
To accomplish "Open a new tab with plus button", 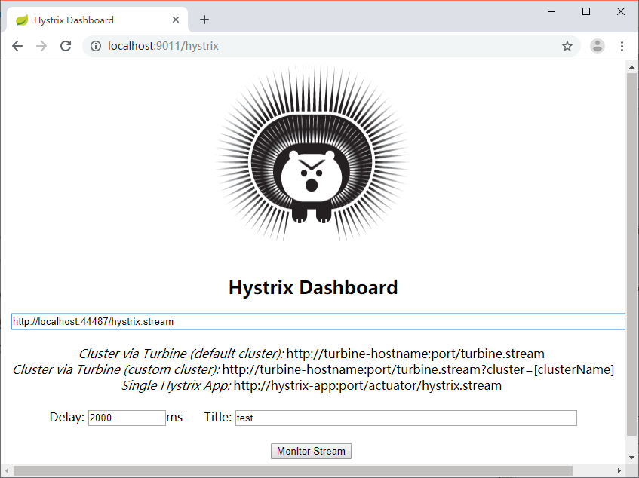I will coord(204,20).
